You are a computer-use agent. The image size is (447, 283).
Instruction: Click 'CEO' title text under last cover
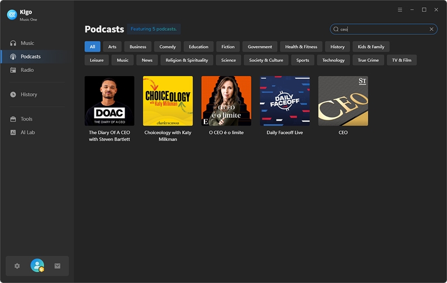pyautogui.click(x=343, y=132)
